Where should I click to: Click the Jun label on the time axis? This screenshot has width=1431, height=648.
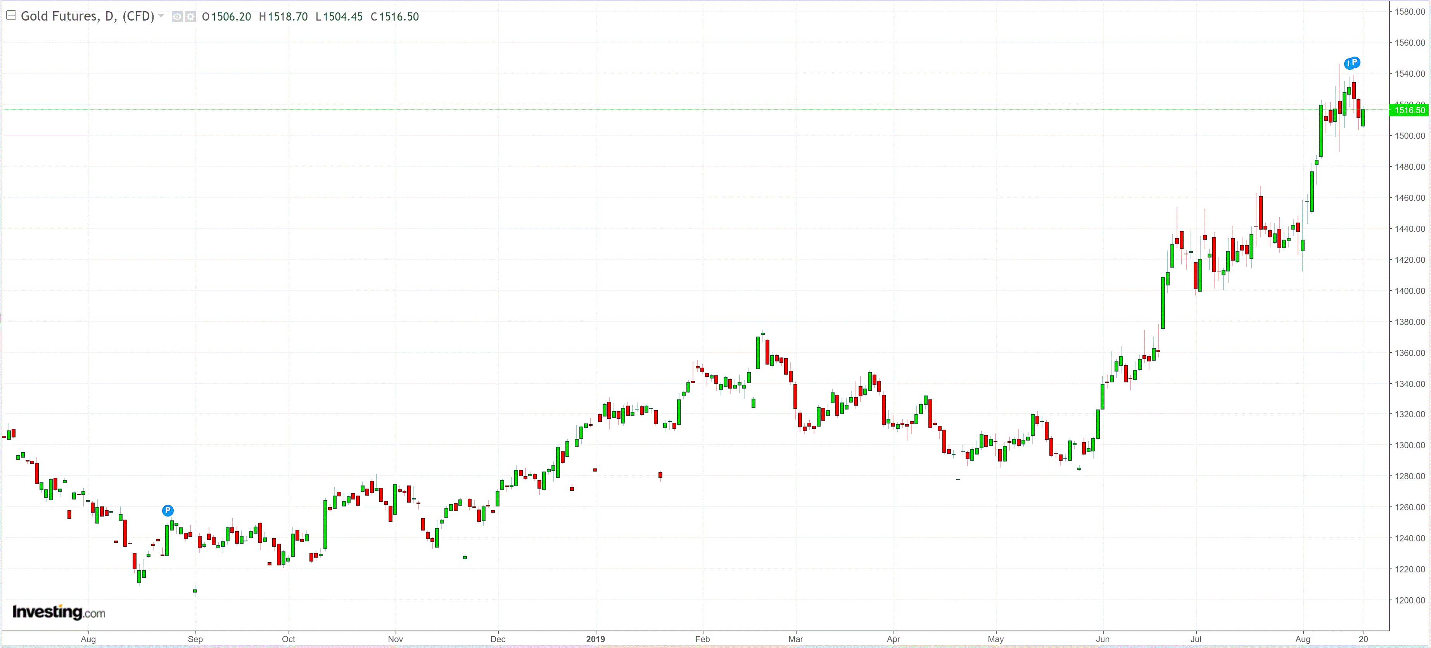[1102, 639]
